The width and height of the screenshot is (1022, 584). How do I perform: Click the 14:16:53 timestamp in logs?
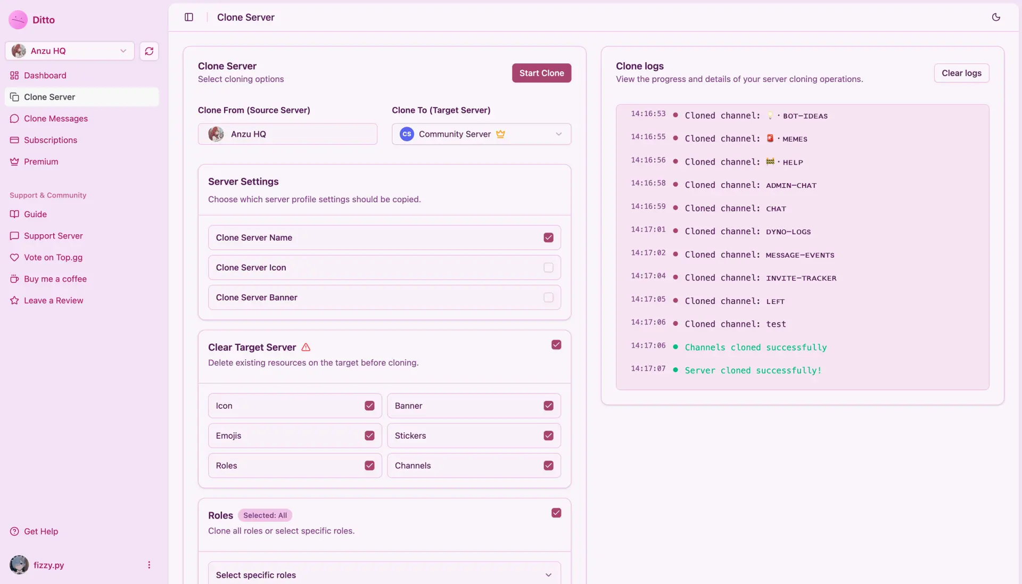(x=648, y=114)
